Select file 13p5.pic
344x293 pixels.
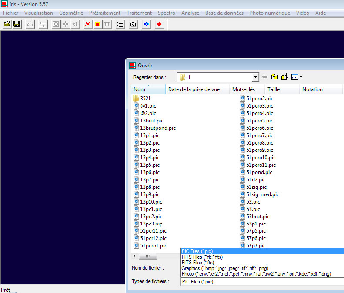(x=147, y=165)
